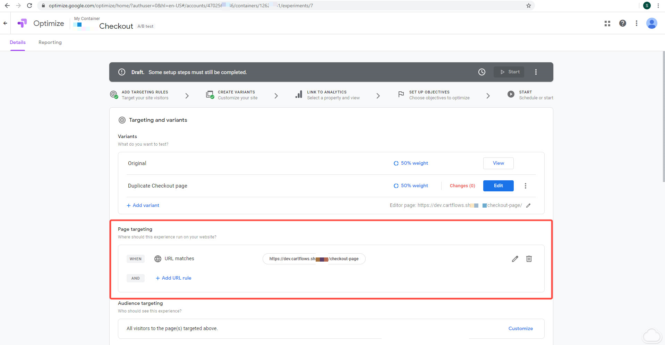This screenshot has width=665, height=345.
Task: Click the Edit button for Duplicate Checkout page
Action: coord(498,186)
